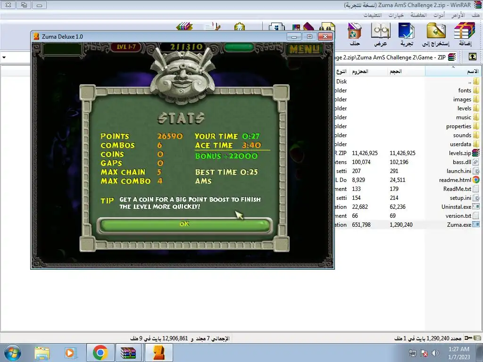
Task: Open the Windows Start menu
Action: pyautogui.click(x=13, y=353)
